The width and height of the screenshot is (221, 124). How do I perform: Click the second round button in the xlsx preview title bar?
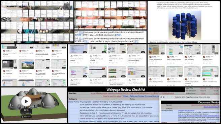click(164, 97)
